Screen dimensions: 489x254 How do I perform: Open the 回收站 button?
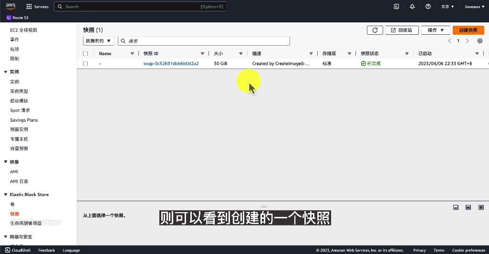point(402,30)
